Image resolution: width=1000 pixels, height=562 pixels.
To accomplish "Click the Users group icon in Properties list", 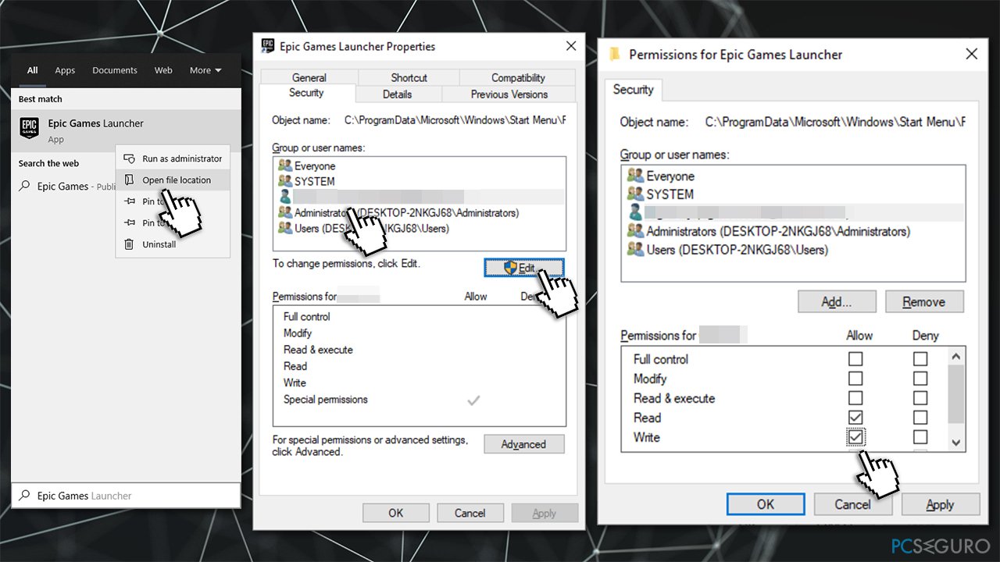I will coord(285,228).
